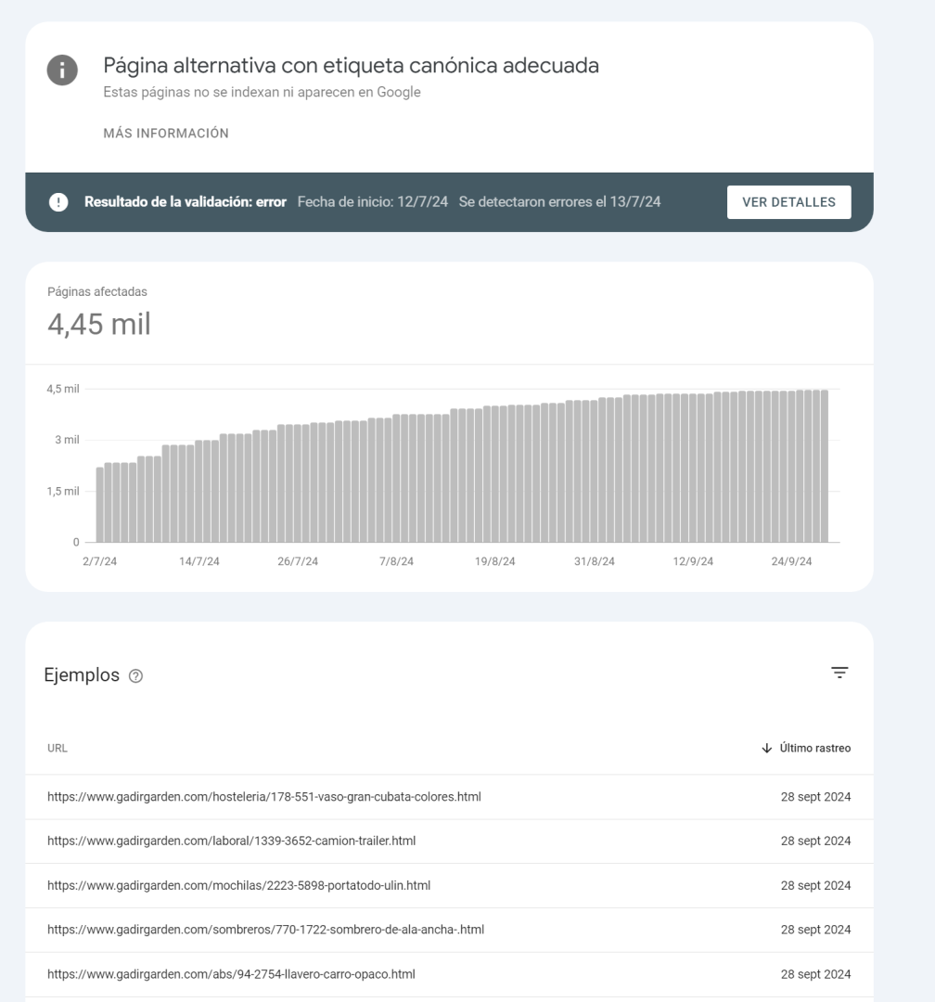
Task: Open the MÁS INFORMACIÓN link
Action: [166, 134]
